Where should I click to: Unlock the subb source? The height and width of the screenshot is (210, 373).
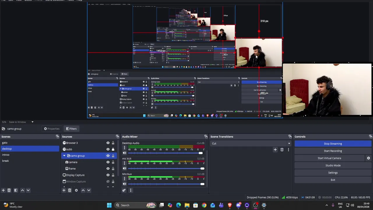point(113,149)
